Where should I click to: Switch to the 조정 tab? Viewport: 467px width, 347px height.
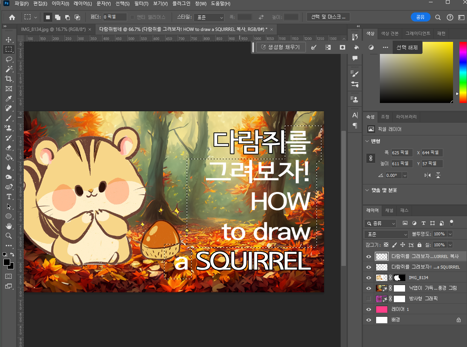click(x=385, y=117)
